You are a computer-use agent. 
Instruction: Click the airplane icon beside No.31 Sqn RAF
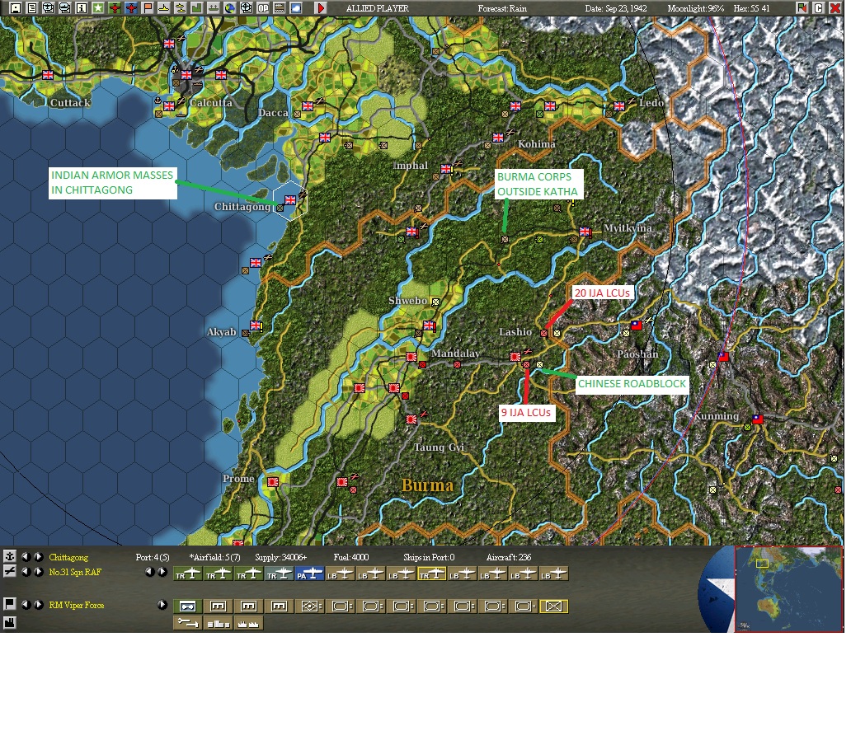10,571
